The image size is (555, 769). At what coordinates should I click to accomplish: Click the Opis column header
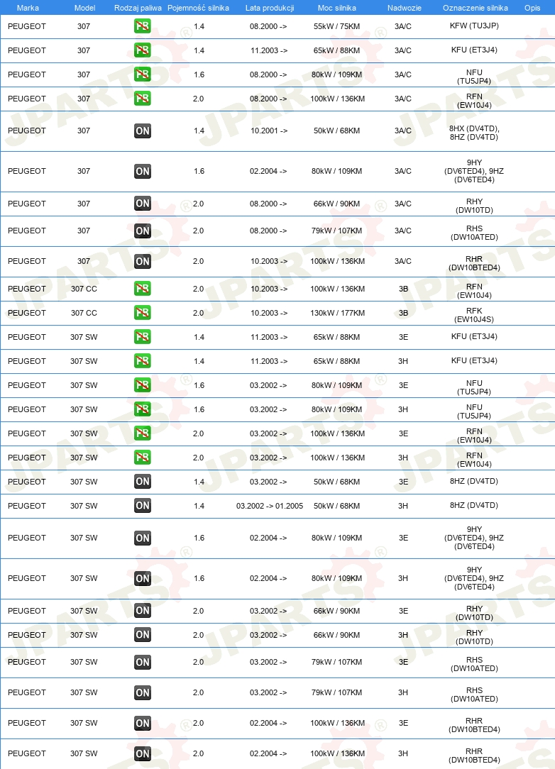click(x=532, y=8)
